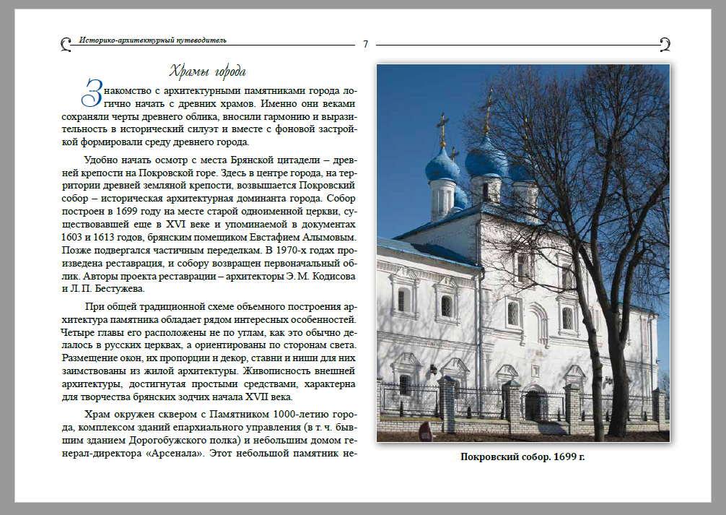Click the heading Храмы города
Viewport: 726px width, 515px height.
(208, 72)
